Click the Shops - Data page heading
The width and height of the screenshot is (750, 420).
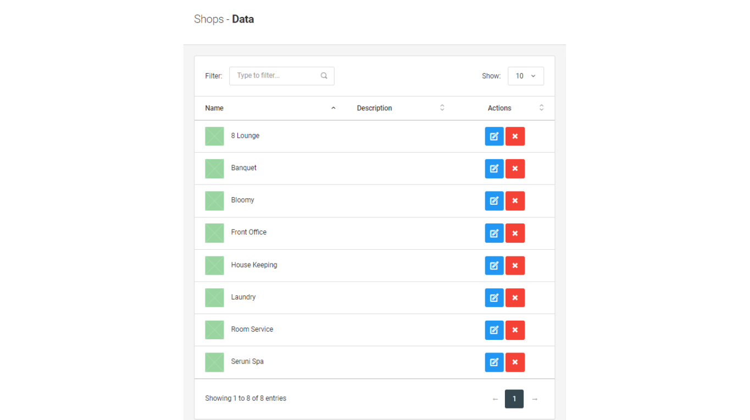pos(224,19)
